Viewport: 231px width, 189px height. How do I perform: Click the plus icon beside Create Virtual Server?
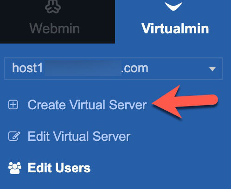(13, 105)
